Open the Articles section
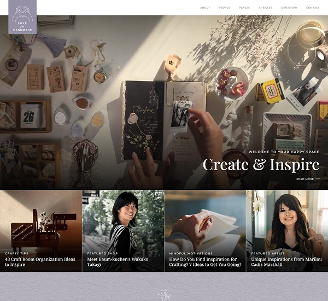This screenshot has width=328, height=301. point(266,8)
